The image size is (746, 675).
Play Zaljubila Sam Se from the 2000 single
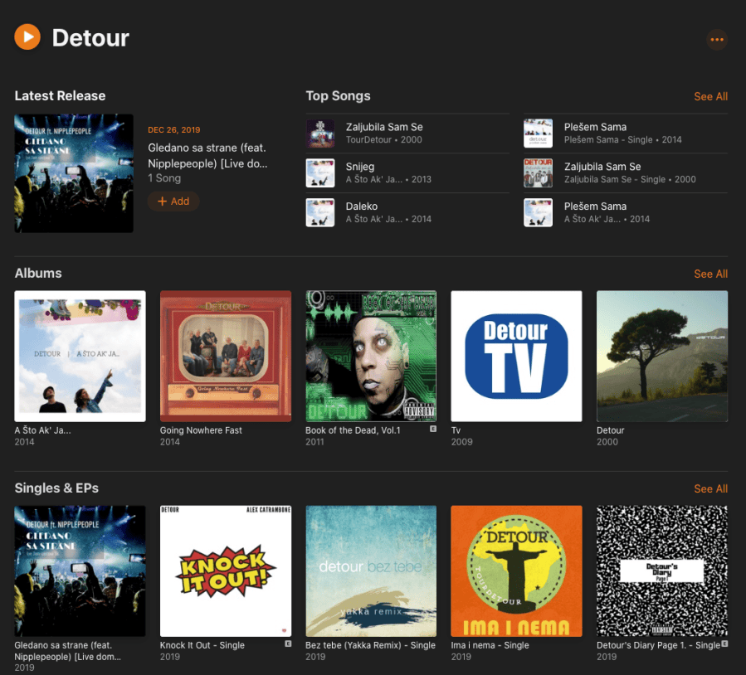[x=626, y=173]
